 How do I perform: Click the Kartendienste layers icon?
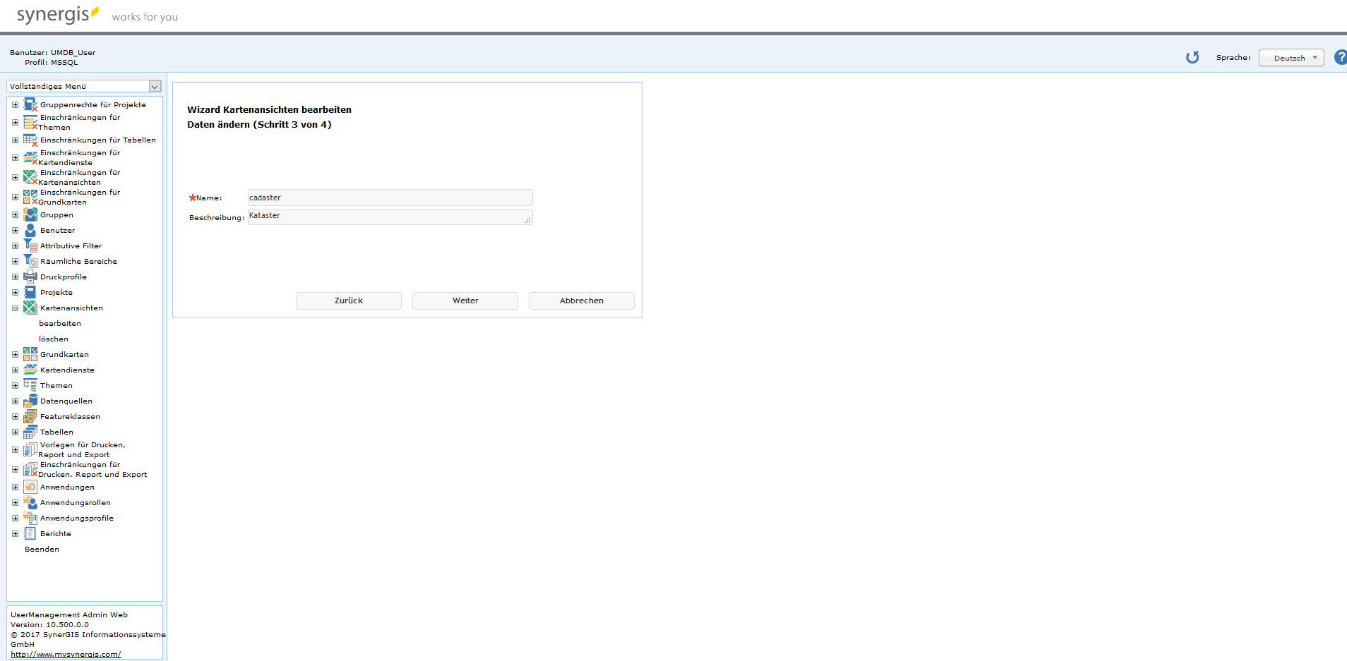(x=30, y=370)
